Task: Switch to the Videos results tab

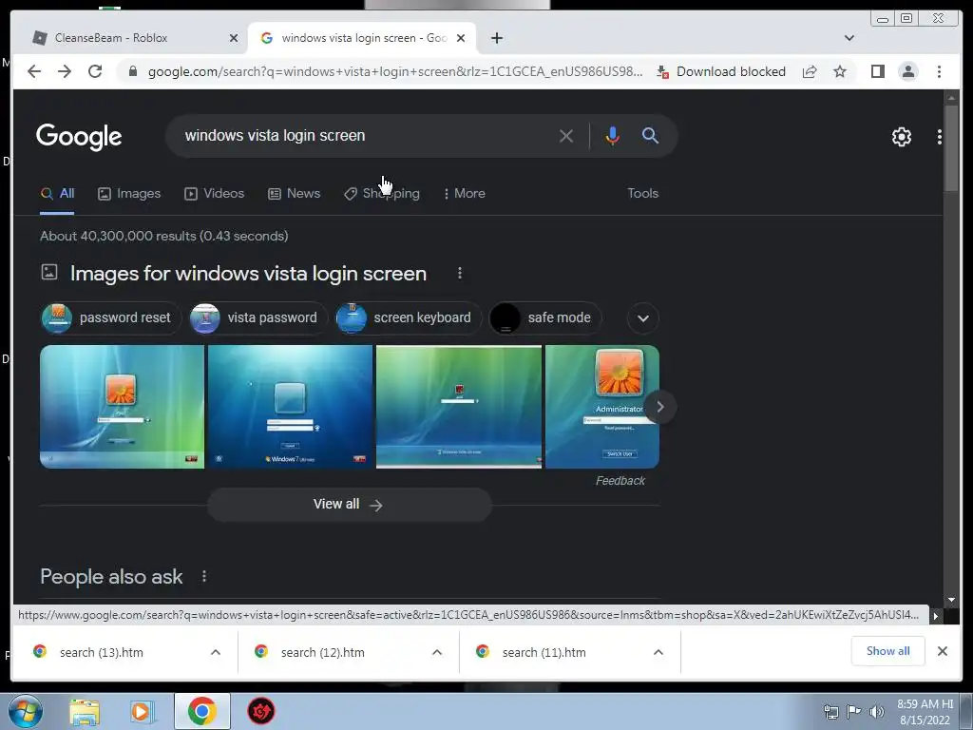Action: pyautogui.click(x=214, y=193)
